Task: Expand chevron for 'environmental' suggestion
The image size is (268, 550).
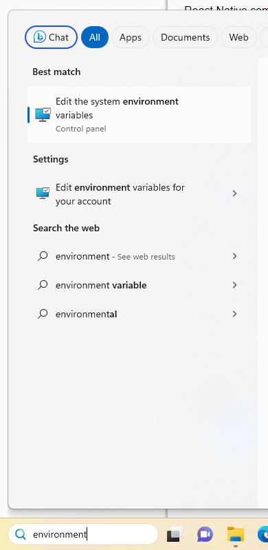Action: (235, 314)
